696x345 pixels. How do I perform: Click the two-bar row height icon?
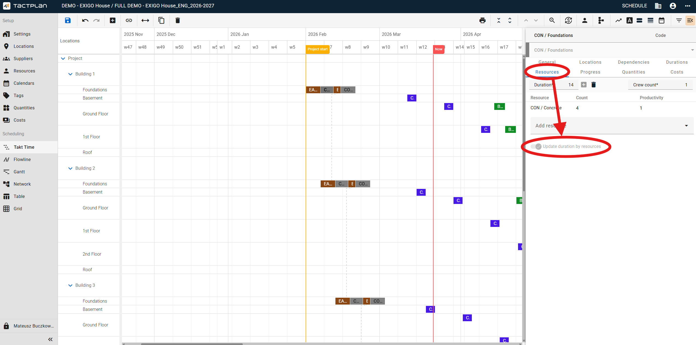click(x=639, y=20)
